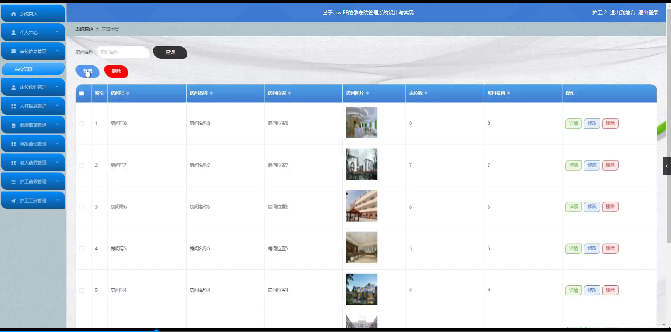Check the row checkbox for 房间号5
This screenshot has height=332, width=671.
(x=81, y=248)
